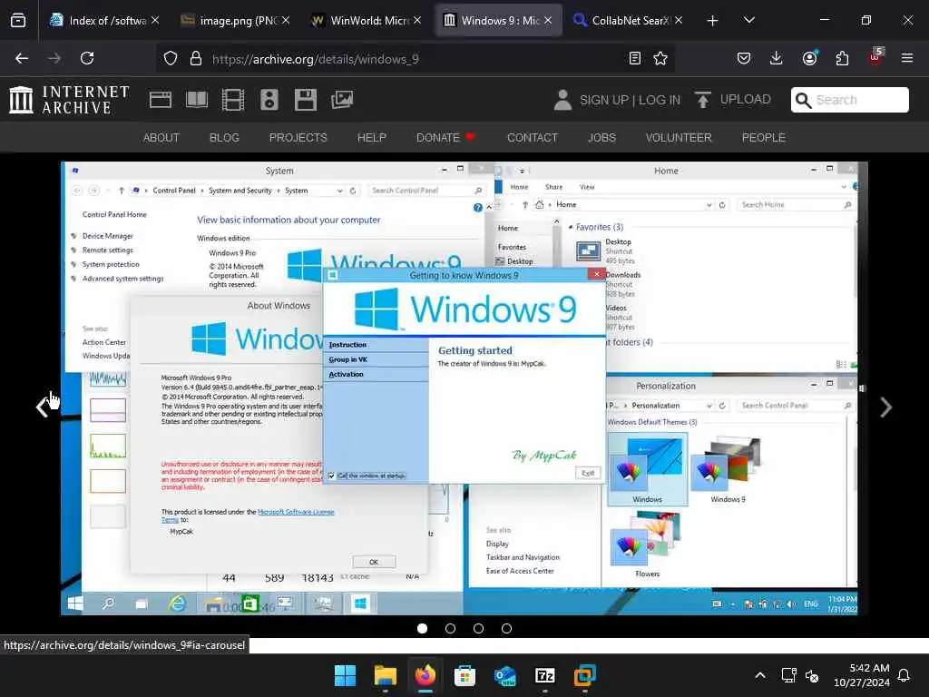Click the Internet Archive logo
Image resolution: width=929 pixels, height=697 pixels.
69,100
